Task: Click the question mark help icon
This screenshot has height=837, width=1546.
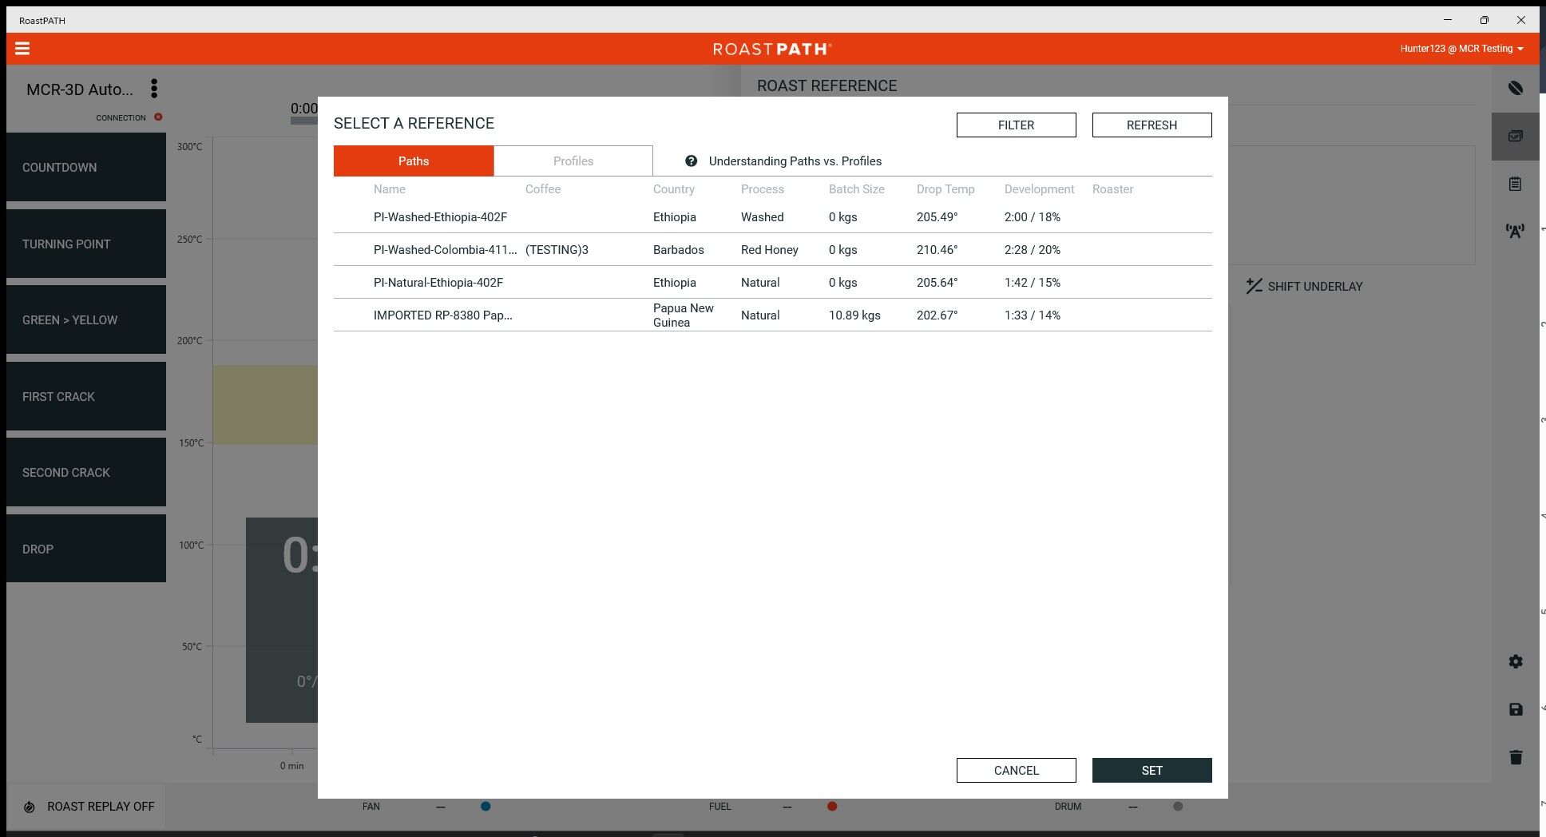Action: coord(691,161)
